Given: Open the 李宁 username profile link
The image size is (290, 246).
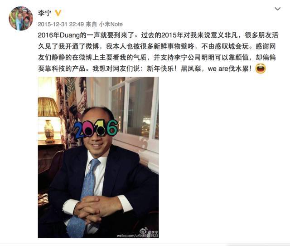Looking at the screenshot, I should [44, 13].
